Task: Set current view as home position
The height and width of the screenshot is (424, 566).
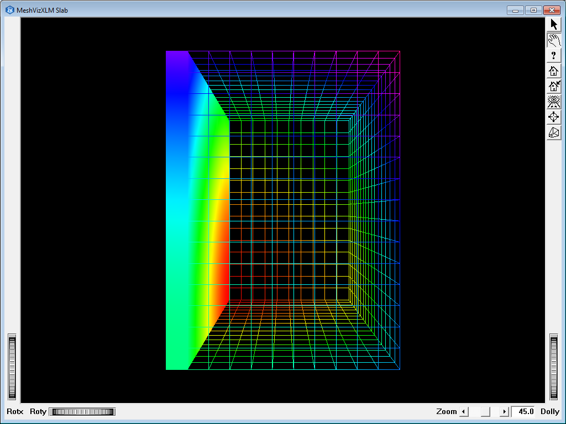Action: point(554,86)
